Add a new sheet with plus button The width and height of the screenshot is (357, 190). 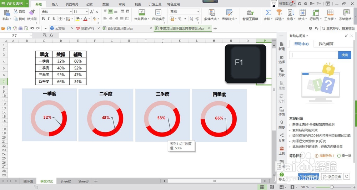coord(96,181)
